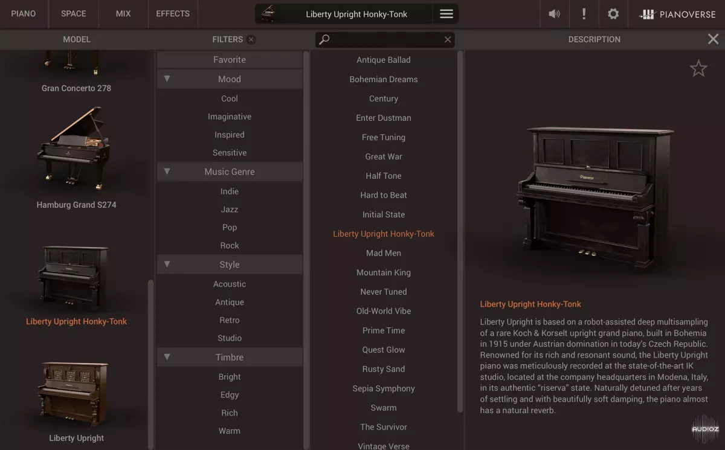Viewport: 725px width, 450px height.
Task: Clear filters with the X icon
Action: point(251,39)
